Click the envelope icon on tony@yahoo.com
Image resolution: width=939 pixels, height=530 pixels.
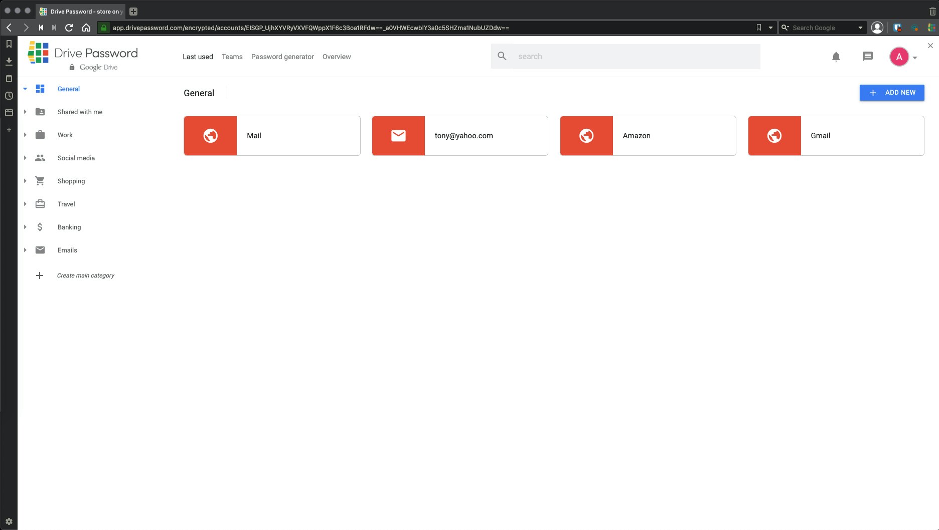point(398,135)
